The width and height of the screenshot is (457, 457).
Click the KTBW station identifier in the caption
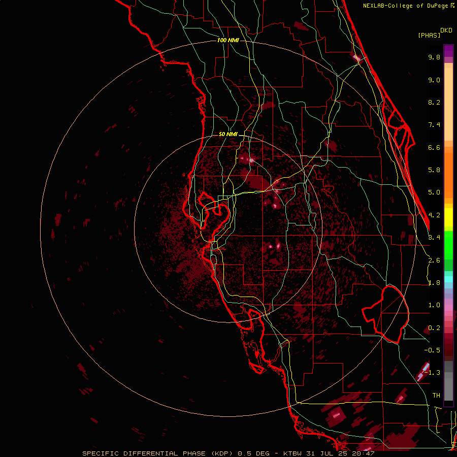293,453
